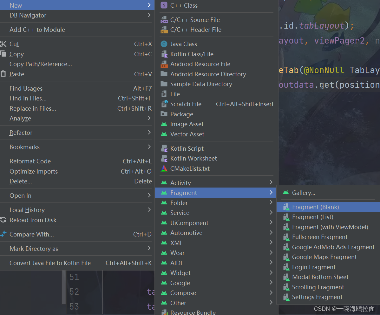The height and width of the screenshot is (315, 380).
Task: Expand the Analyze submenu arrow
Action: coord(149,118)
